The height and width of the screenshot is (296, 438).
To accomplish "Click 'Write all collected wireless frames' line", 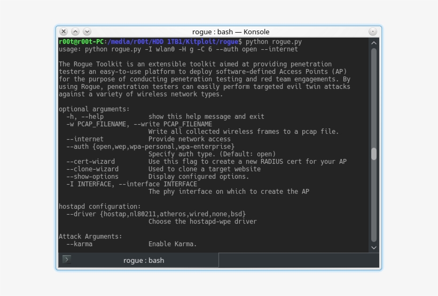I will [x=244, y=132].
